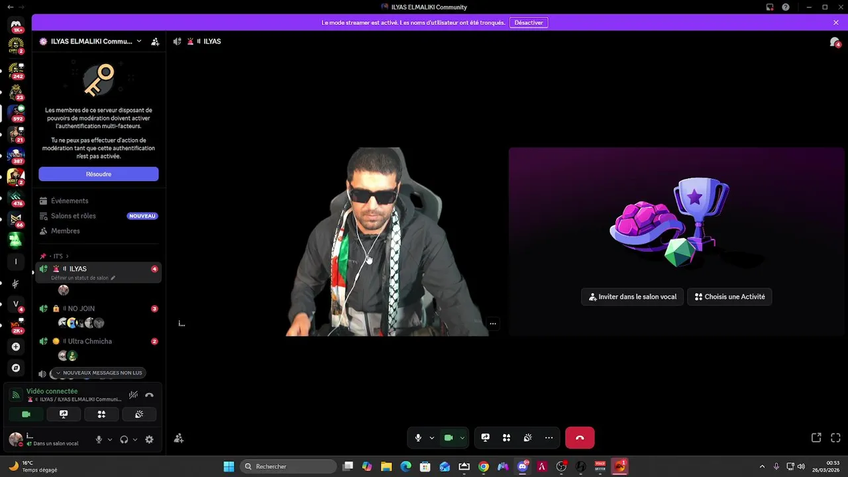Viewport: 848px width, 477px height.
Task: Open soundboard from Vidéo connectée panel
Action: (x=139, y=414)
